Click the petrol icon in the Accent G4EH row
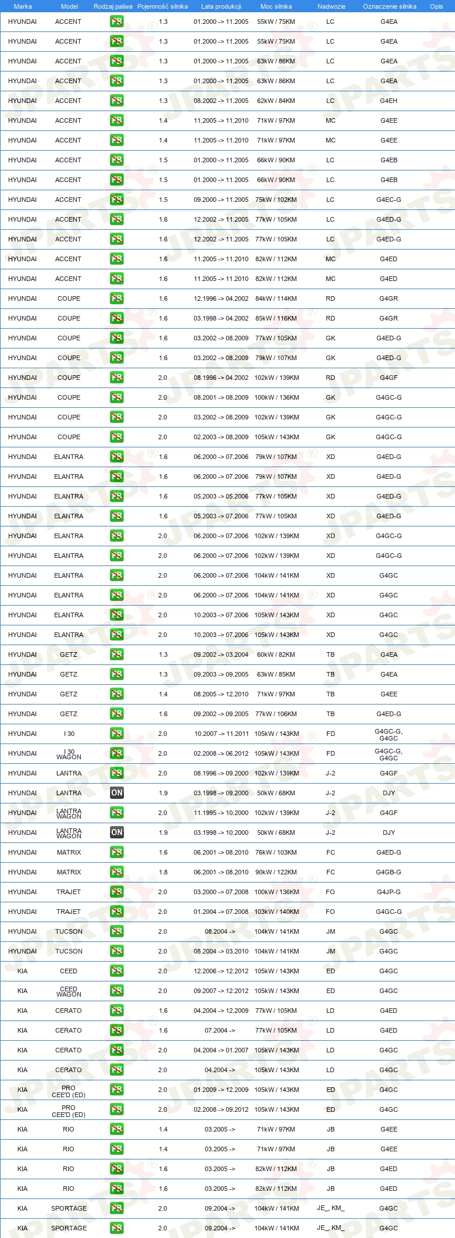 click(x=116, y=101)
